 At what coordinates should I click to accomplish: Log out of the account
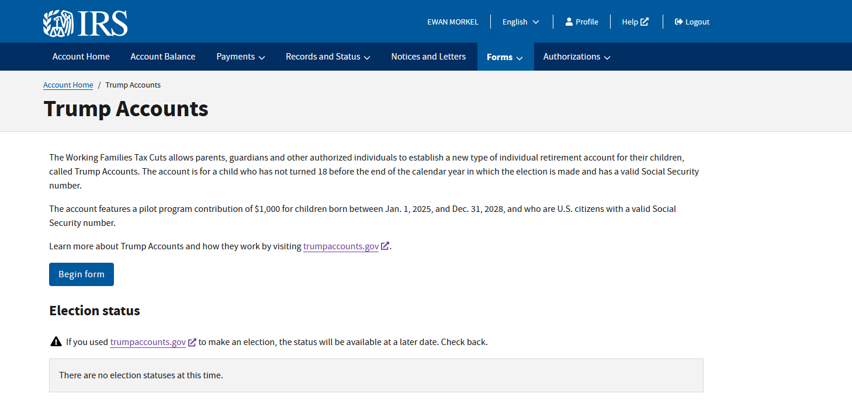tap(692, 22)
